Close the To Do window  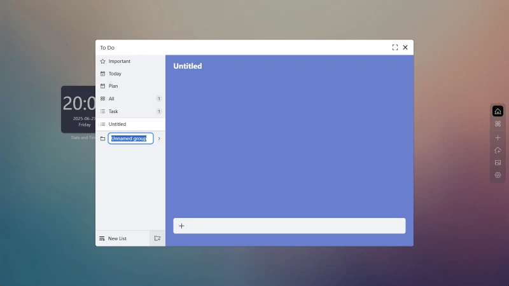(405, 47)
